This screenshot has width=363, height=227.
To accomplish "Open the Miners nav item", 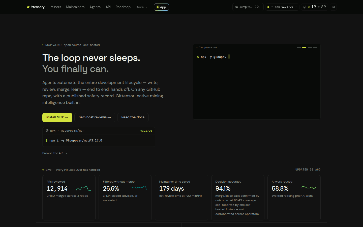I will click(x=56, y=7).
